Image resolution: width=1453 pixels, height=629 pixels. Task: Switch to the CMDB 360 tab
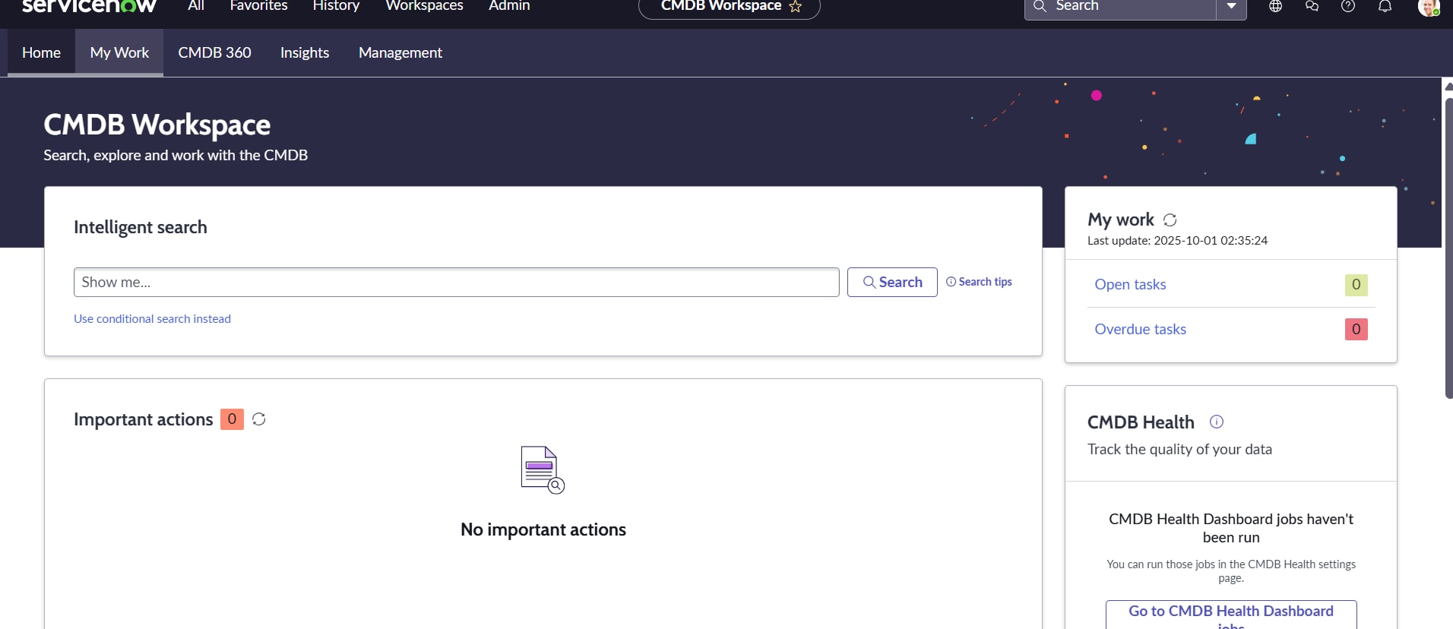tap(214, 52)
